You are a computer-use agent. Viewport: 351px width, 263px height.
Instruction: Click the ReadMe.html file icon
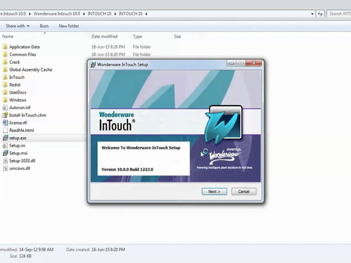(x=5, y=130)
